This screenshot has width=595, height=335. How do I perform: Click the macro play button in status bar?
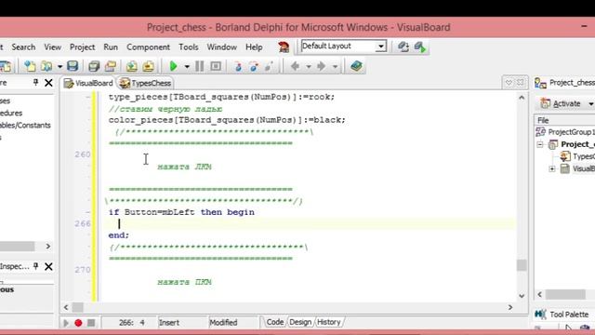coord(66,323)
